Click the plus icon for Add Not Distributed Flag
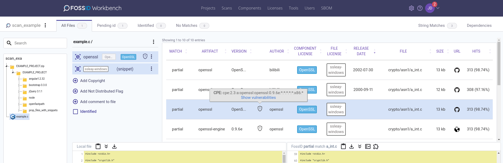 point(75,91)
